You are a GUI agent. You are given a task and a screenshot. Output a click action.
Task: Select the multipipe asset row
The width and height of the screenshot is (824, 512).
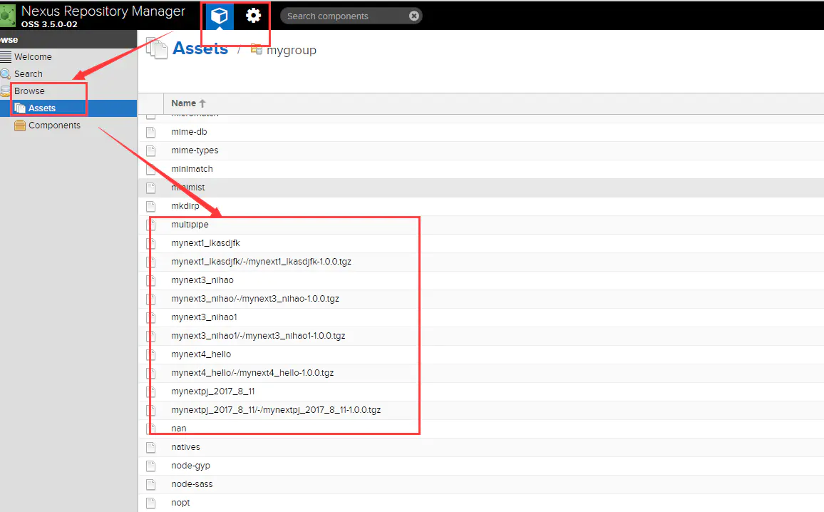[481, 225]
